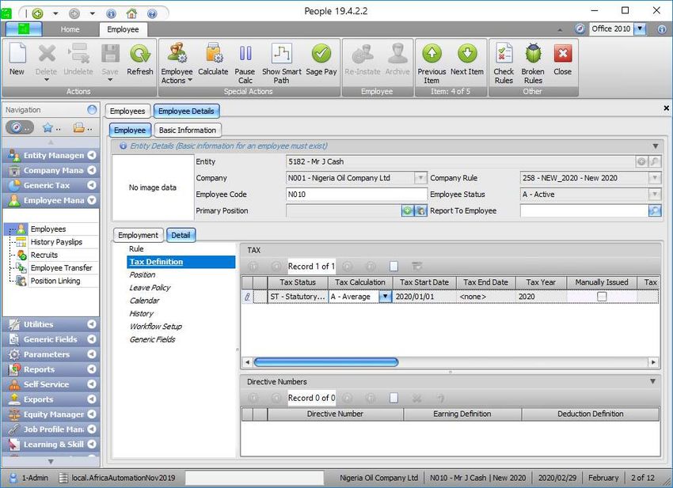Click the Save icon in the ribbon

tap(110, 54)
